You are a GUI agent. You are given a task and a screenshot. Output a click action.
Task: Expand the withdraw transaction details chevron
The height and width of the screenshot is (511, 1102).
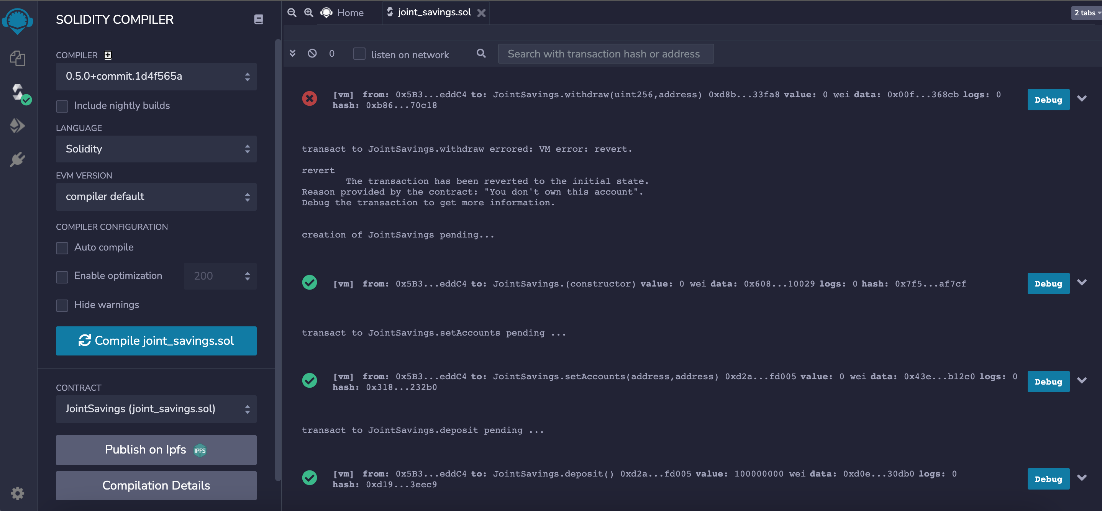click(1082, 99)
